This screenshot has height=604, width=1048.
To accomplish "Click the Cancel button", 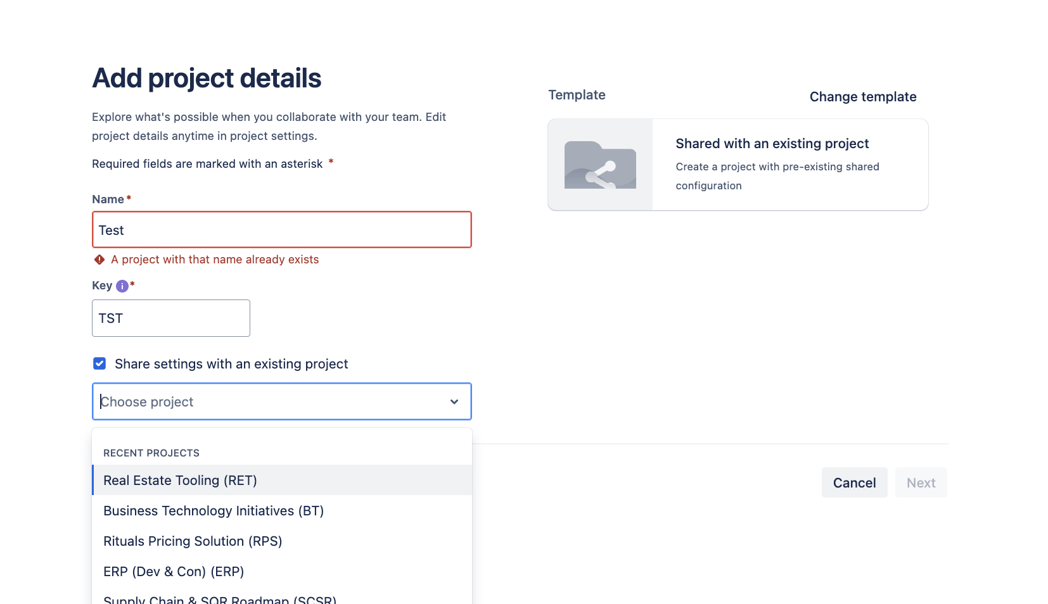I will pyautogui.click(x=854, y=482).
